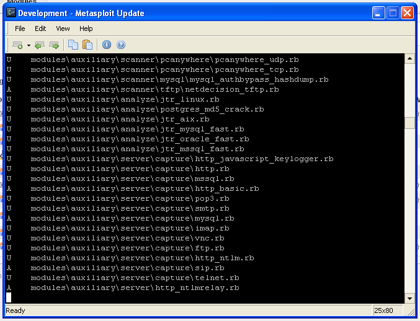
Task: Click the line capture\imap.rb
Action: click(x=118, y=228)
